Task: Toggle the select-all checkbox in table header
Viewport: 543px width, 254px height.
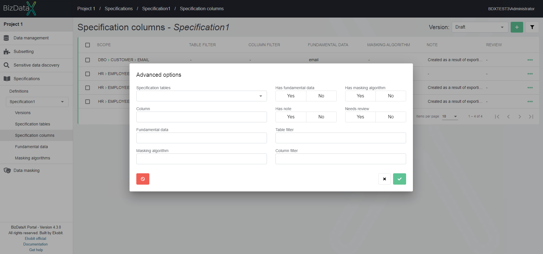Action: tap(88, 45)
